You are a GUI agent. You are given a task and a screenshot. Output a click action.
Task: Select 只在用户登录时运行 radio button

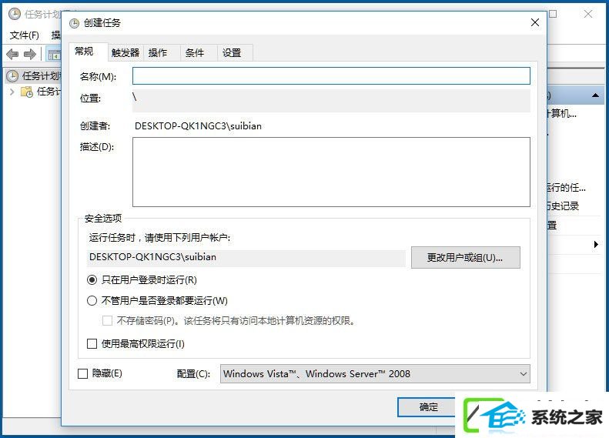pyautogui.click(x=92, y=280)
